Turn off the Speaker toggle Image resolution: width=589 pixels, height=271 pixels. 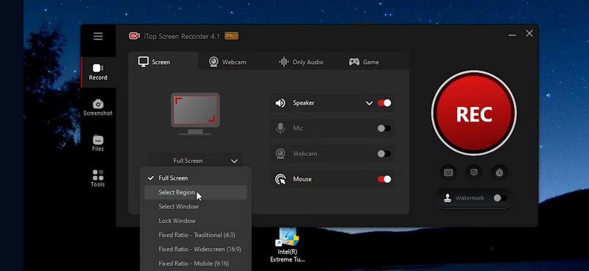click(x=384, y=103)
